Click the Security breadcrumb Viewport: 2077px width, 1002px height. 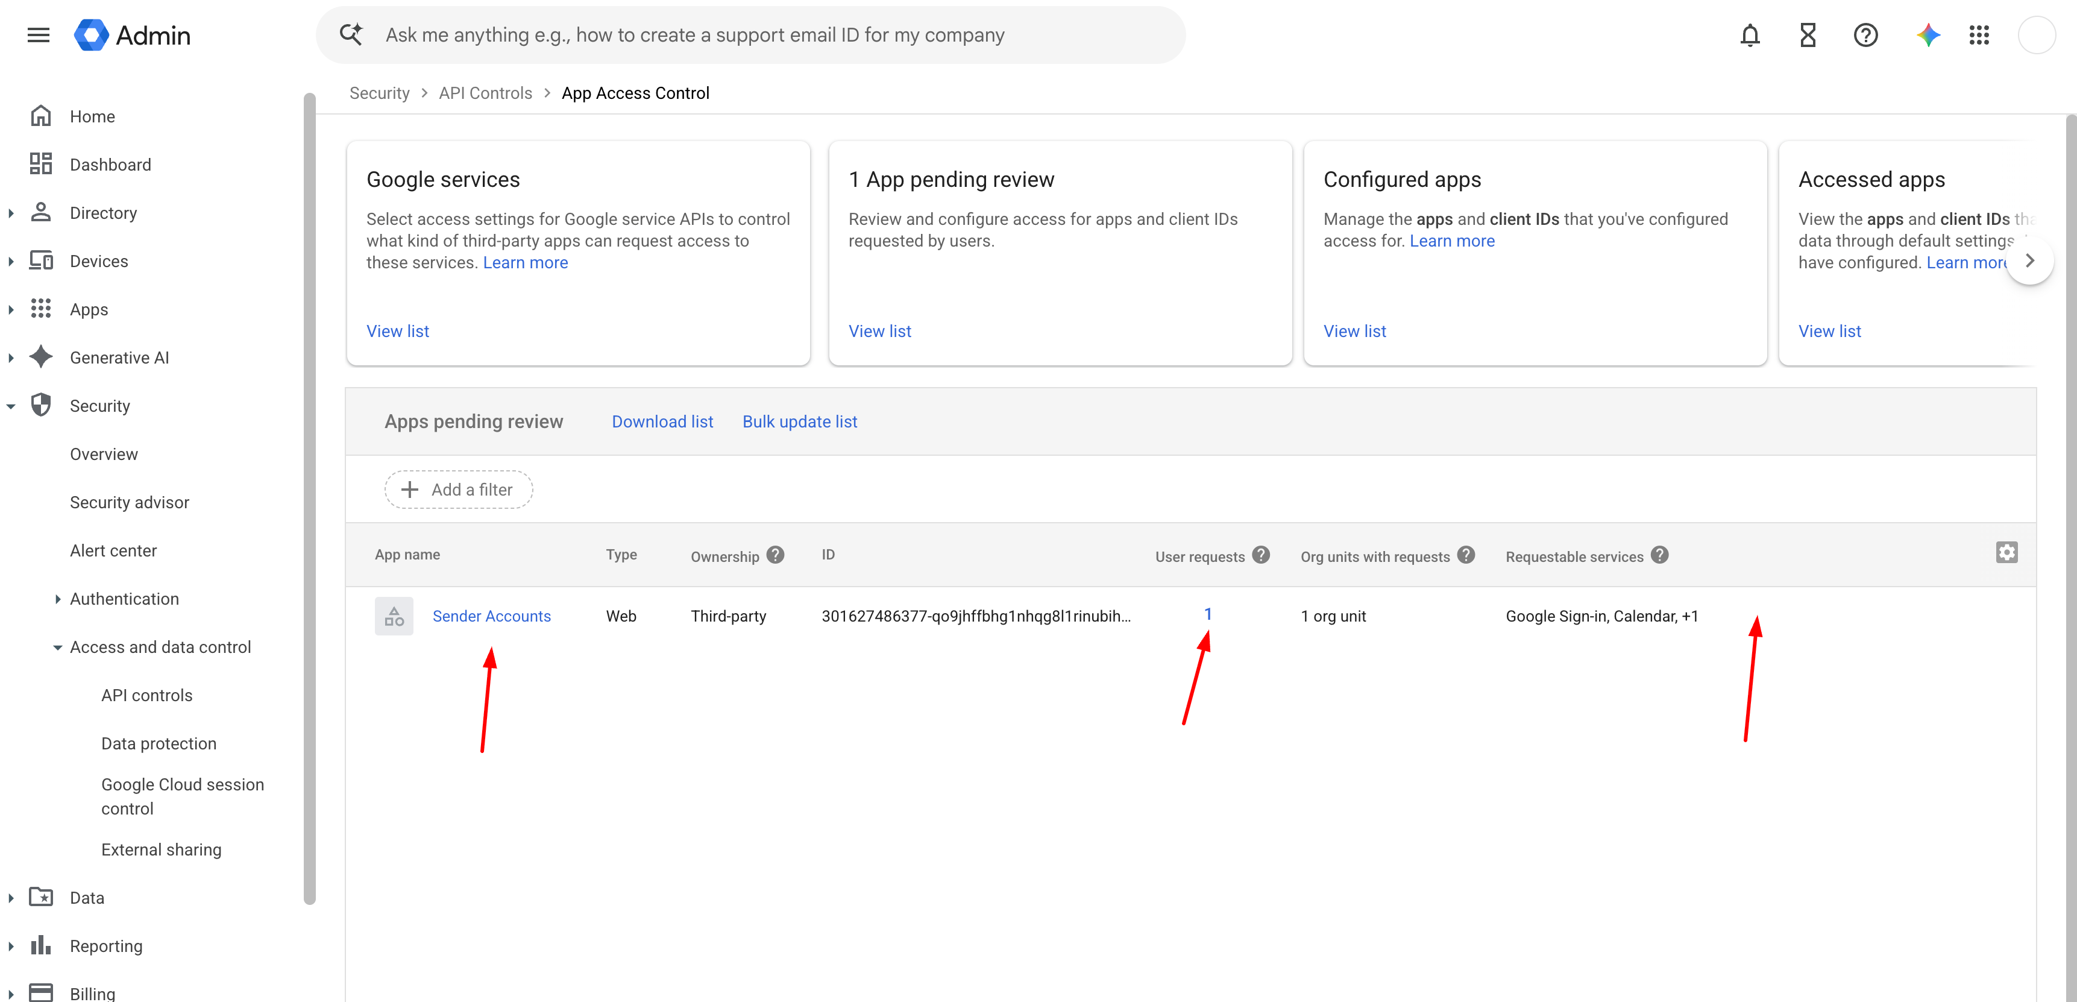[379, 93]
